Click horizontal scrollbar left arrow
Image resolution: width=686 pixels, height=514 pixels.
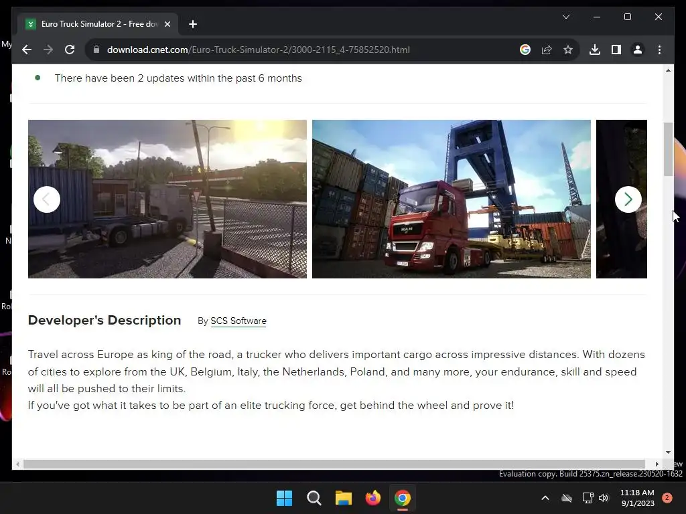[17, 464]
